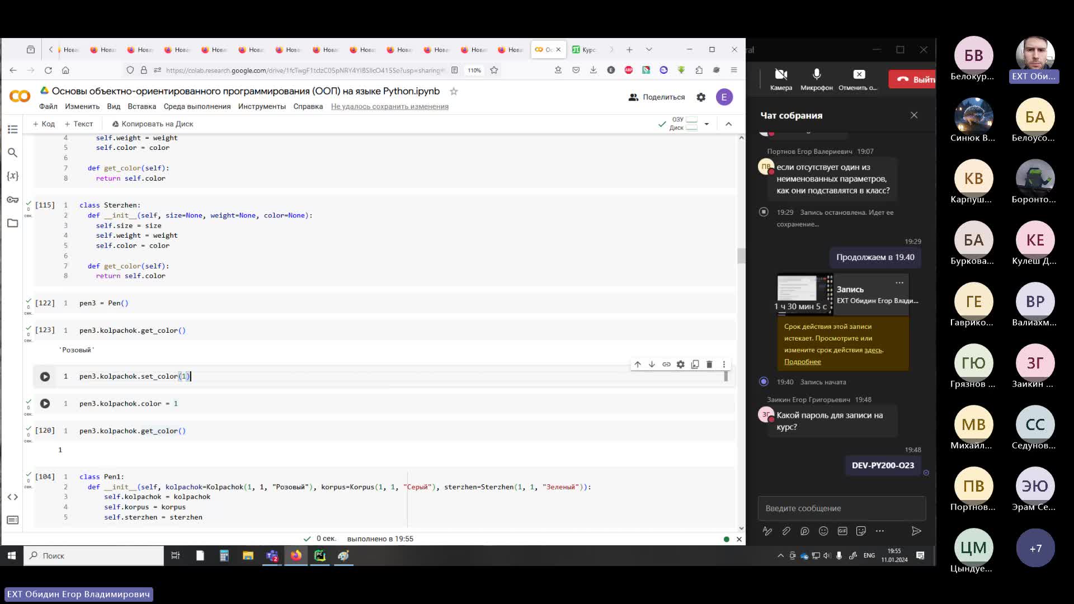Open the Windows Start menu

pos(11,556)
